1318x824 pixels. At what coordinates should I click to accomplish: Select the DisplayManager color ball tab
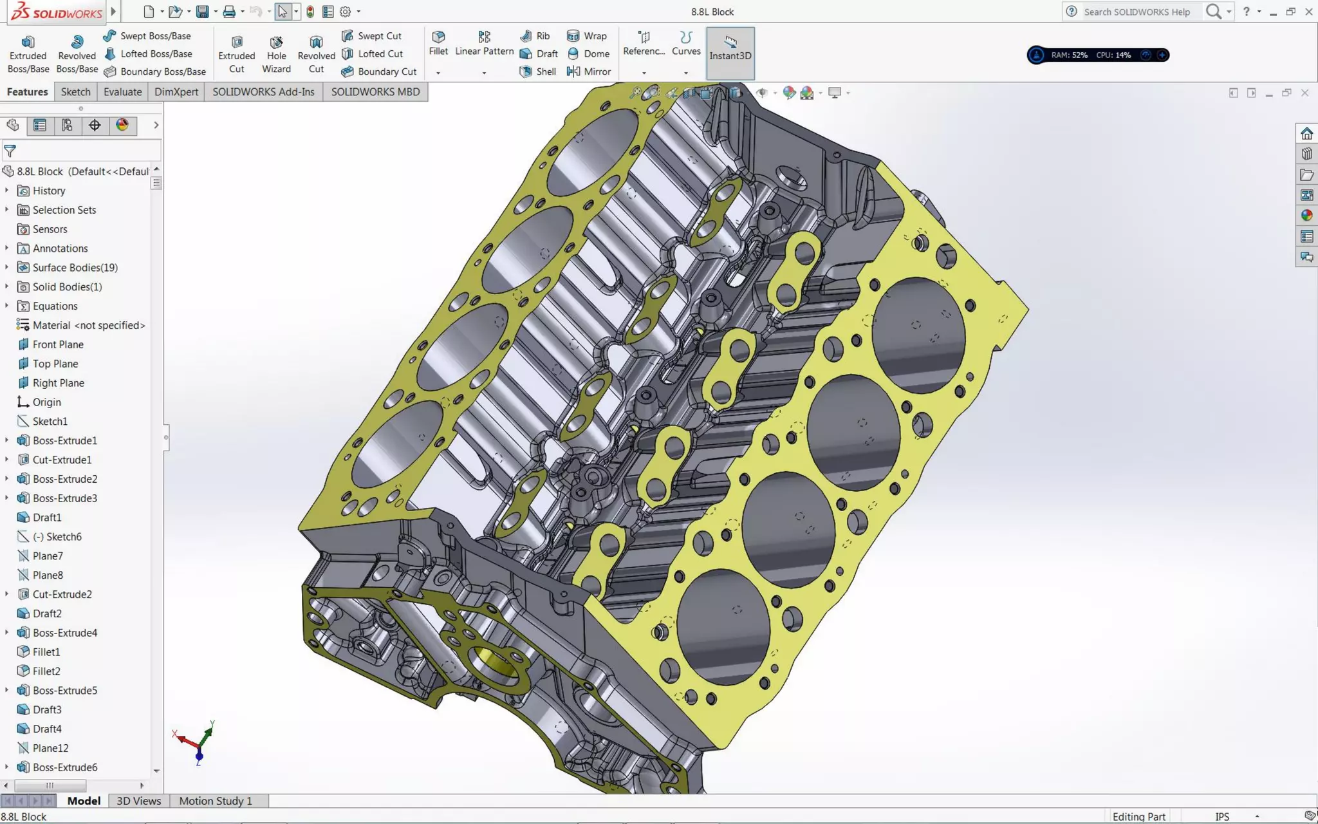click(122, 125)
